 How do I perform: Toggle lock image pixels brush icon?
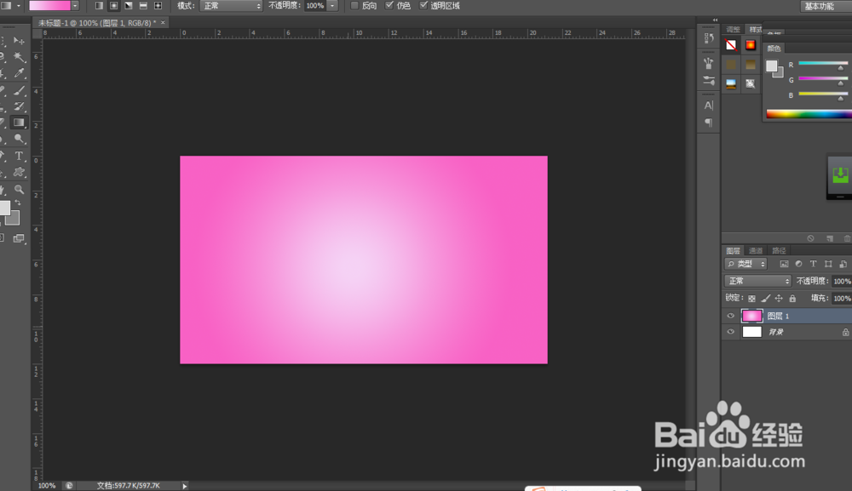766,299
